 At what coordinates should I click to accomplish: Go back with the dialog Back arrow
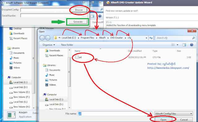pos(42,38)
